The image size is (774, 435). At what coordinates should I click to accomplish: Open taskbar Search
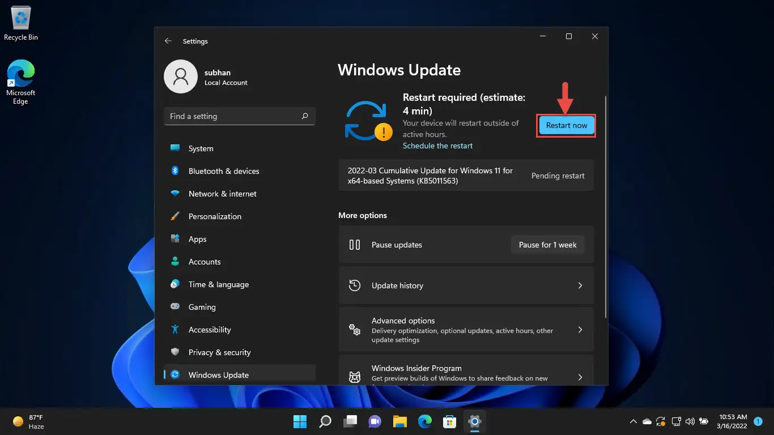pos(325,421)
